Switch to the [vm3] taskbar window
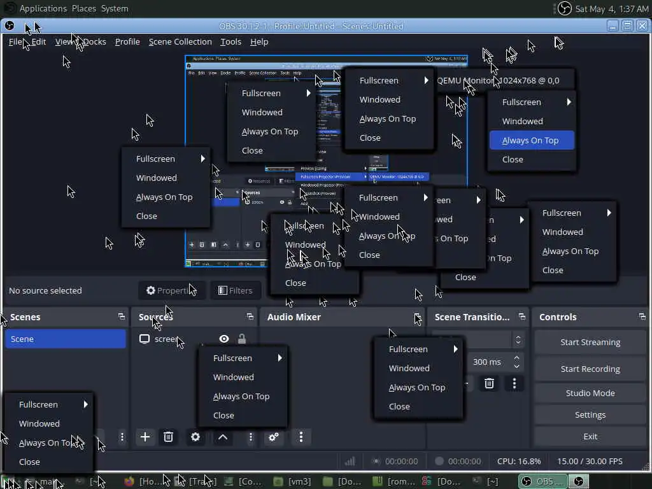This screenshot has width=652, height=489. pyautogui.click(x=293, y=481)
